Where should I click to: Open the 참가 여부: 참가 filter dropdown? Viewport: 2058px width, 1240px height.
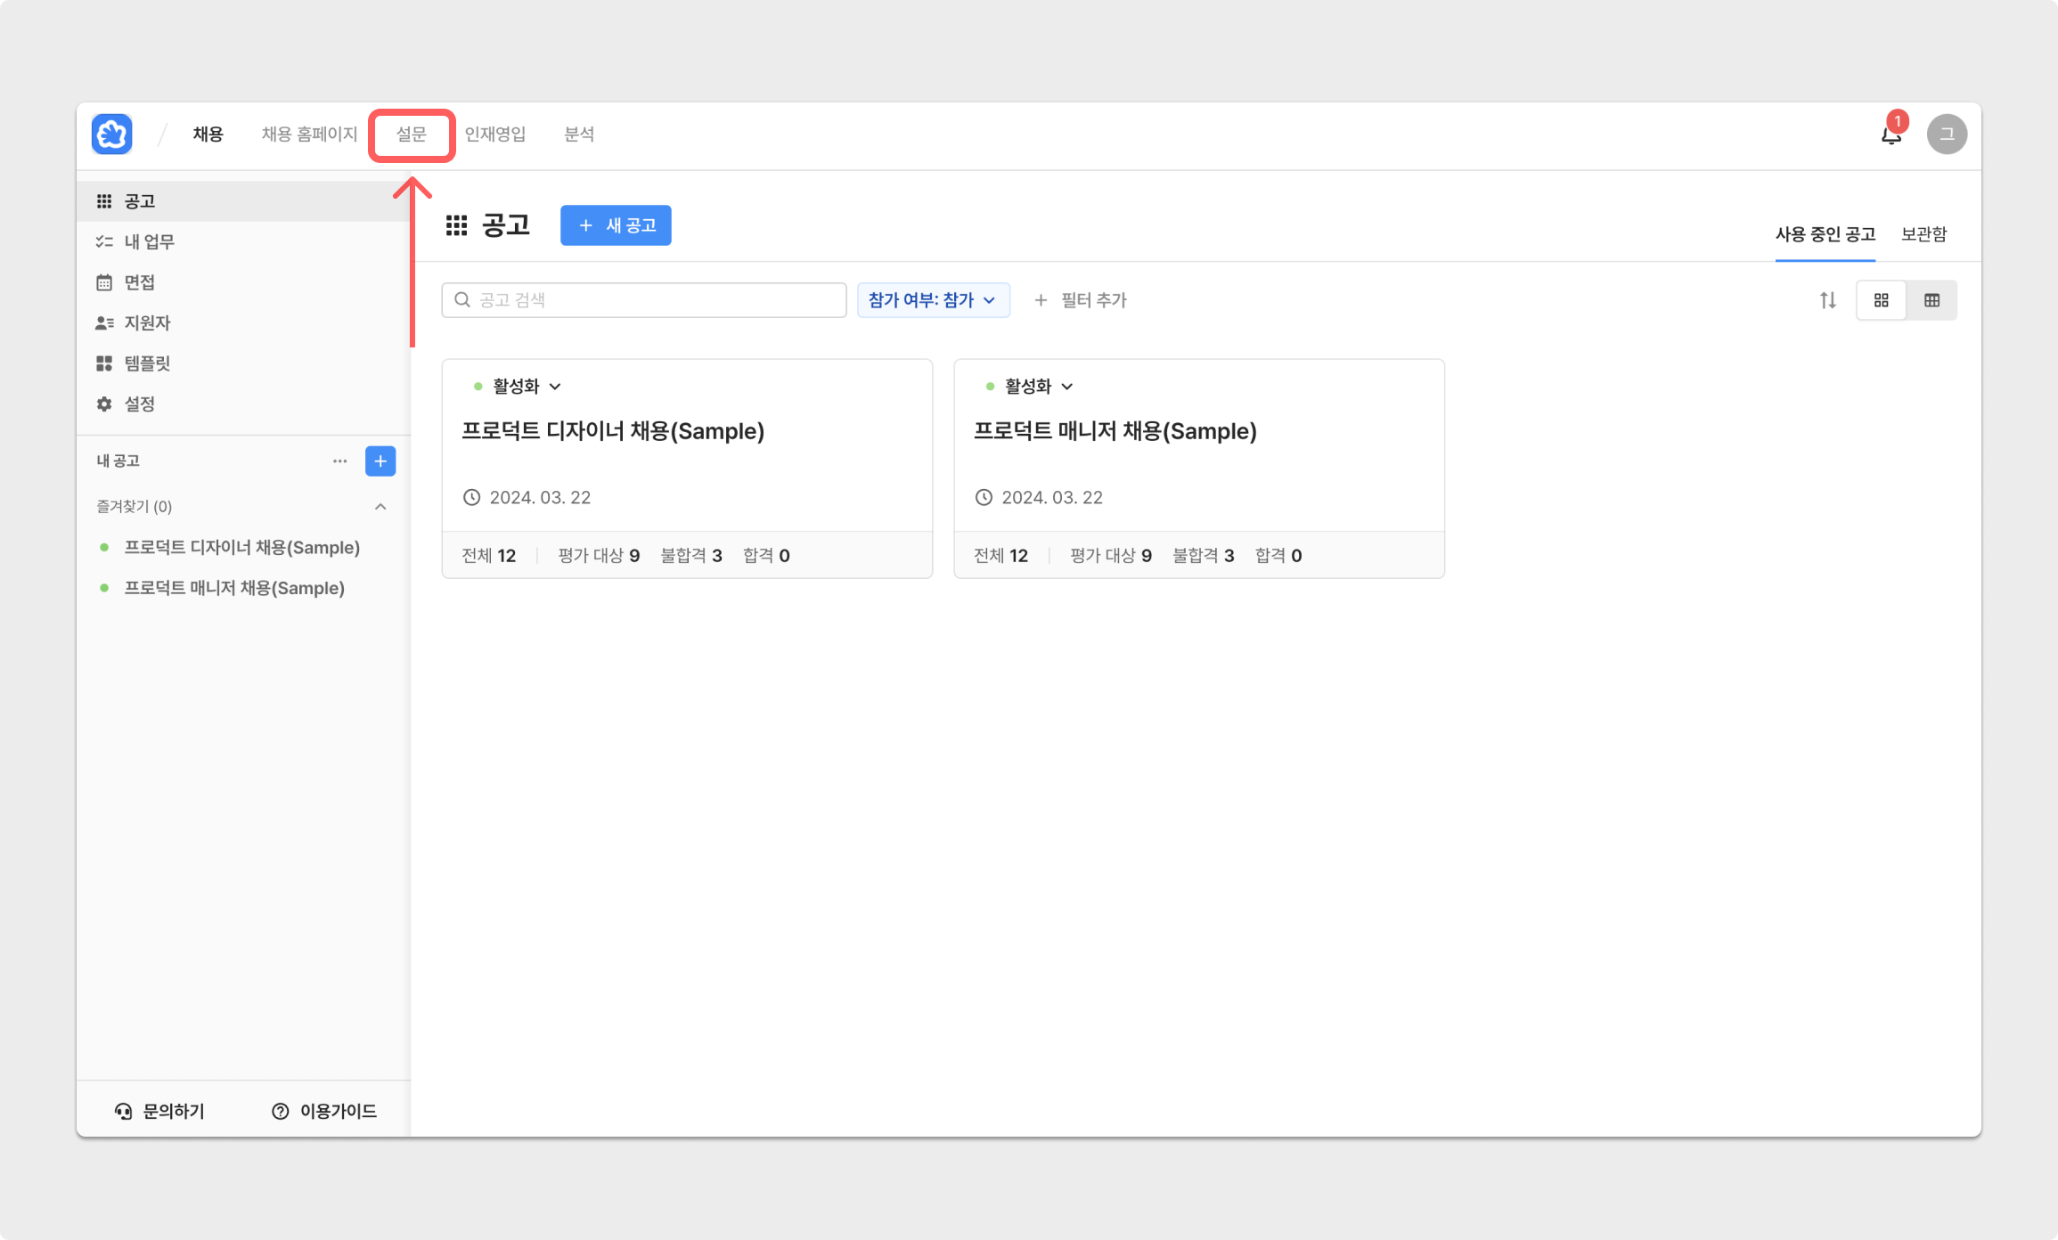pyautogui.click(x=932, y=300)
